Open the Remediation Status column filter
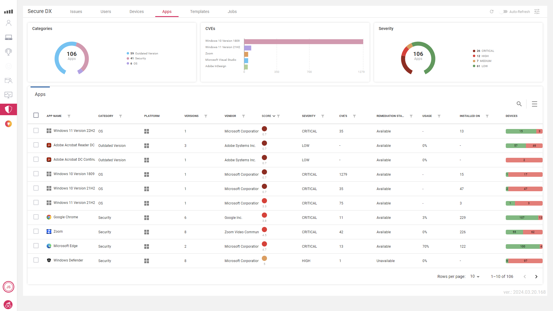The image size is (553, 311). (x=411, y=116)
